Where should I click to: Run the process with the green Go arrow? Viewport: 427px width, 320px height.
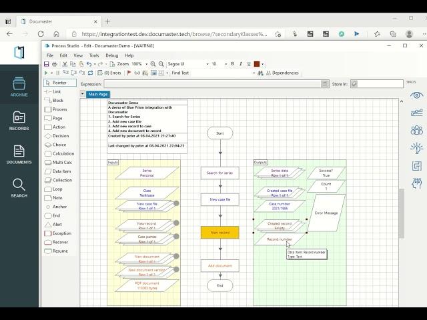(46, 73)
